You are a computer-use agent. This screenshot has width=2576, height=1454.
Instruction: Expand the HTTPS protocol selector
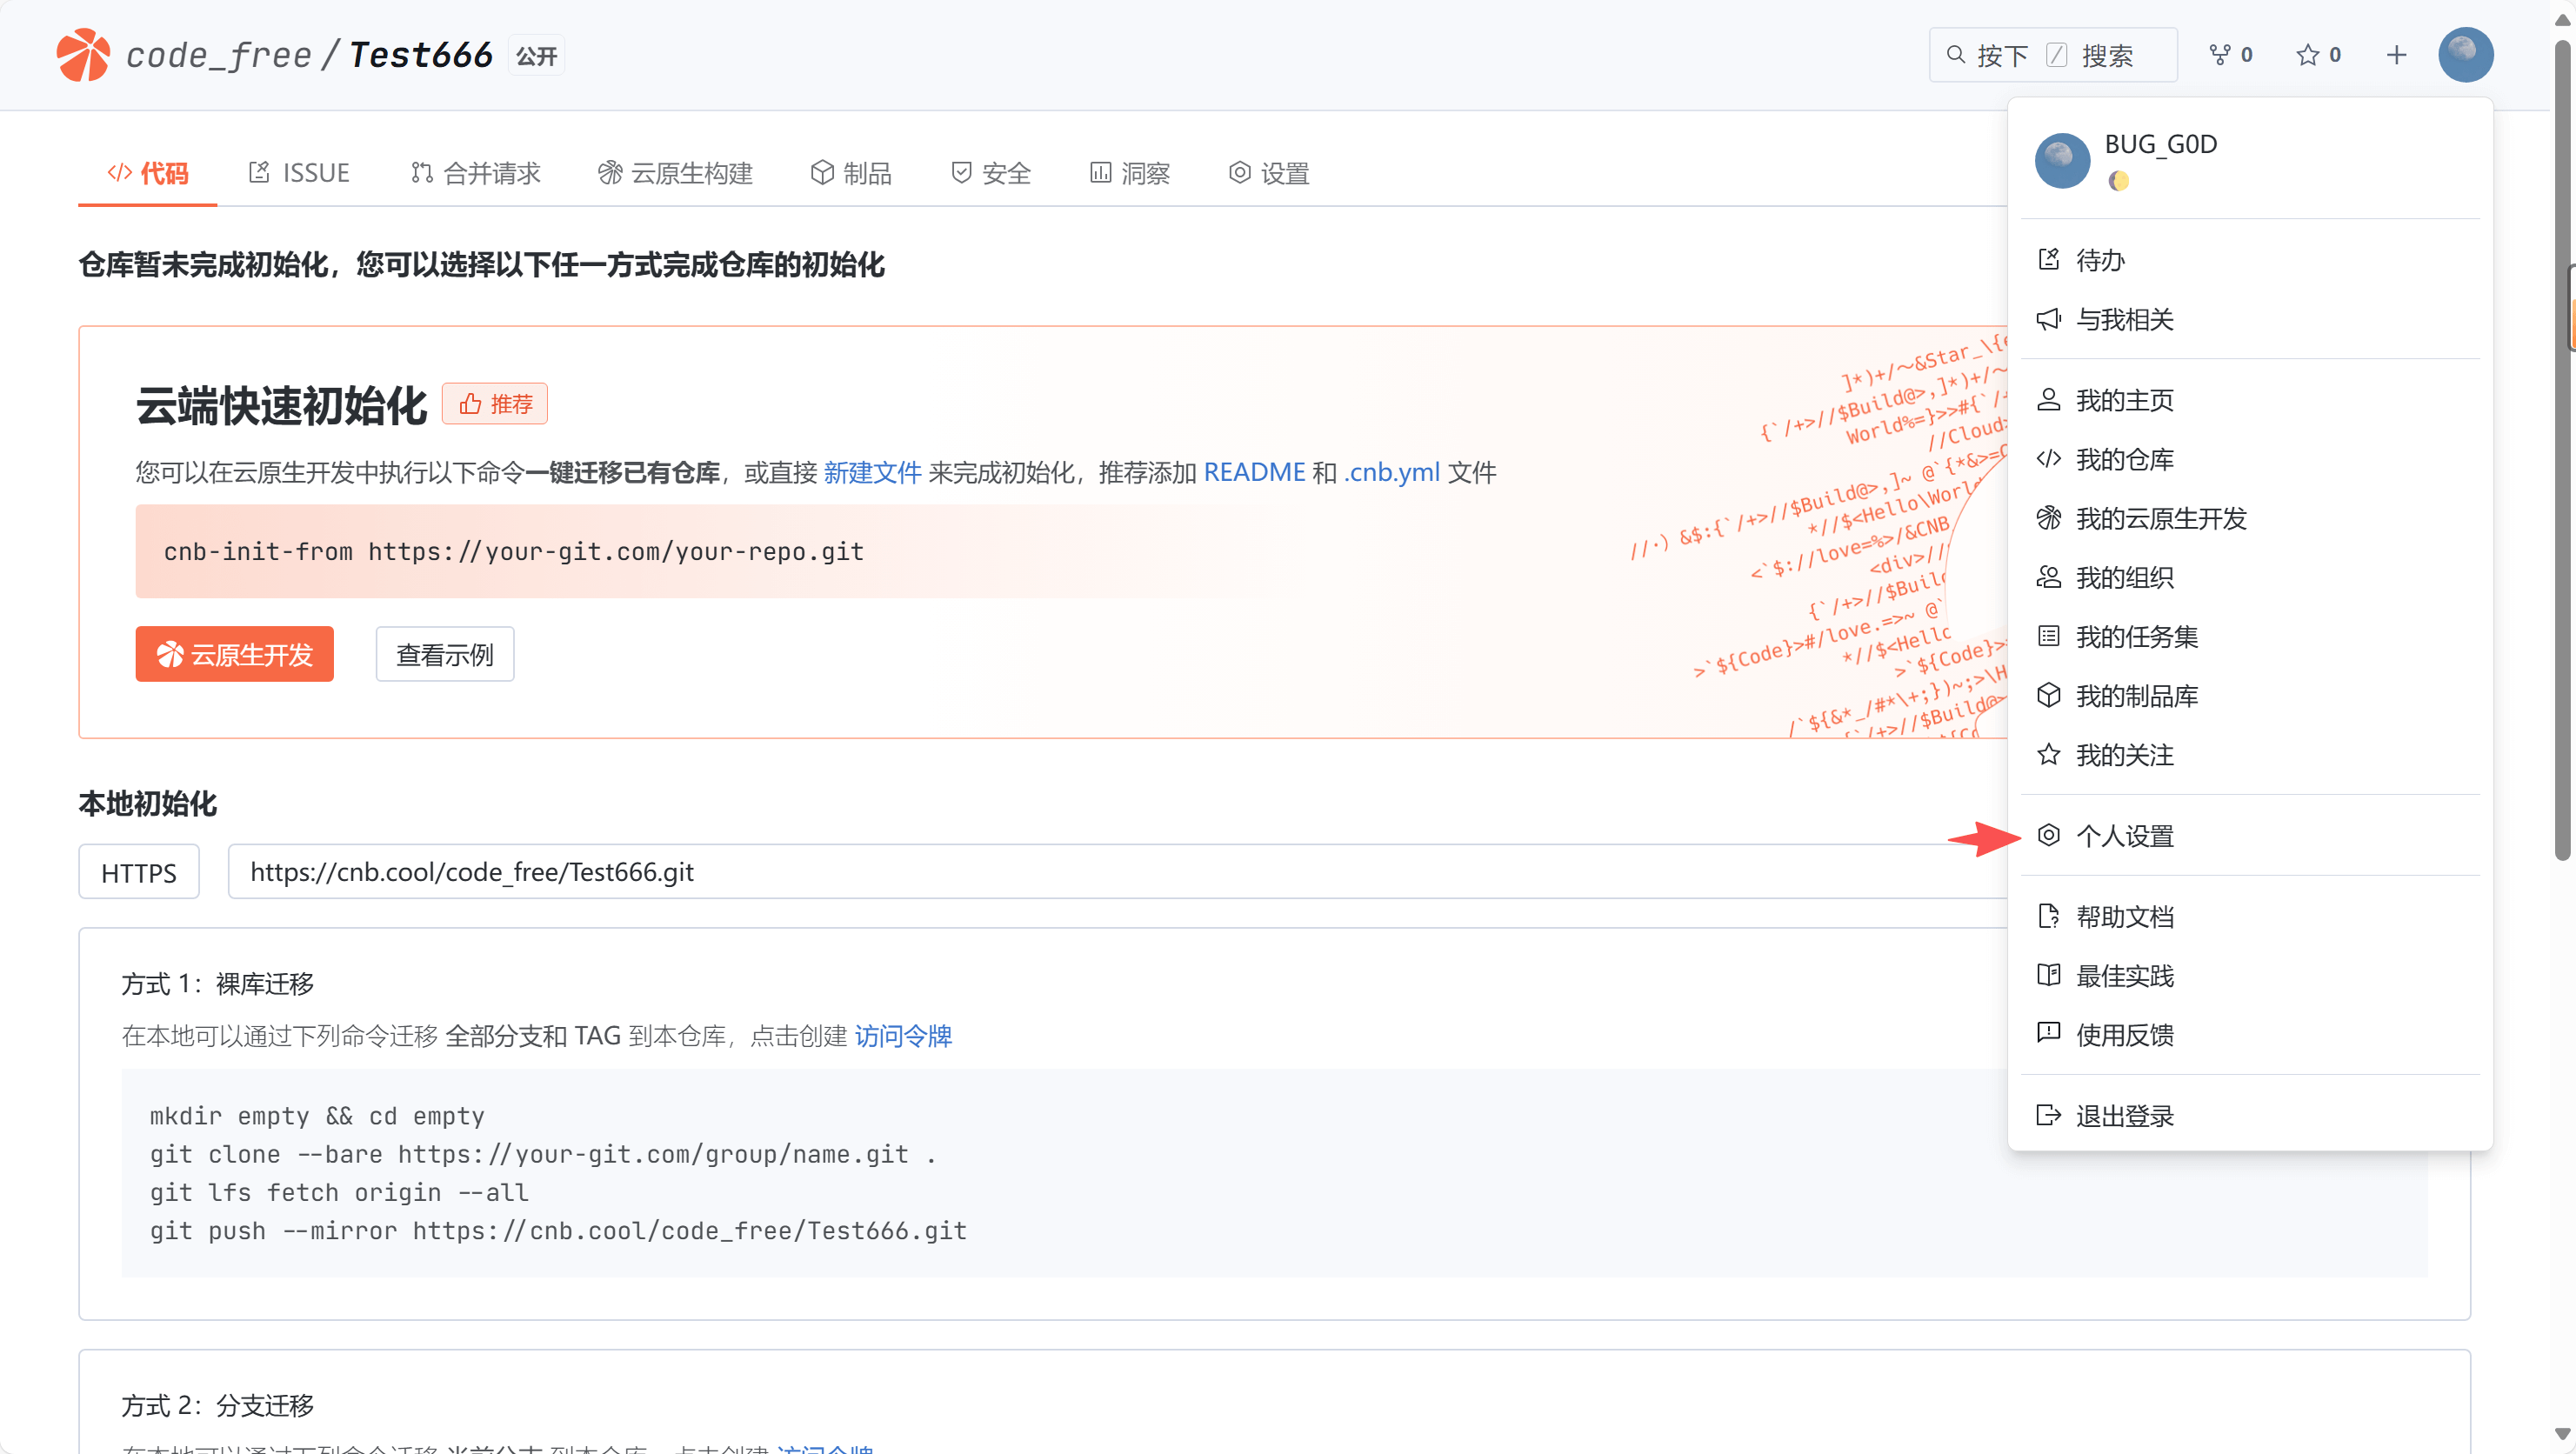pyautogui.click(x=139, y=872)
